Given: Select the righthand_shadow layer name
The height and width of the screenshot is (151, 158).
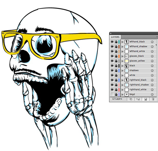Looking at the screenshot, I should [139, 85].
